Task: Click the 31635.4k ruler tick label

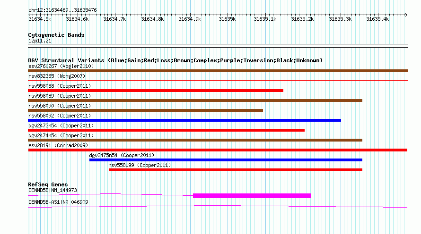Action: (x=377, y=19)
